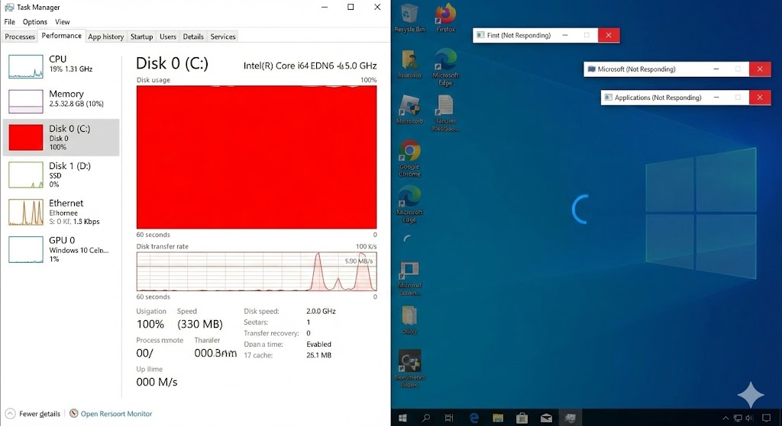Open the taskbar search icon
782x426 pixels.
coord(426,418)
